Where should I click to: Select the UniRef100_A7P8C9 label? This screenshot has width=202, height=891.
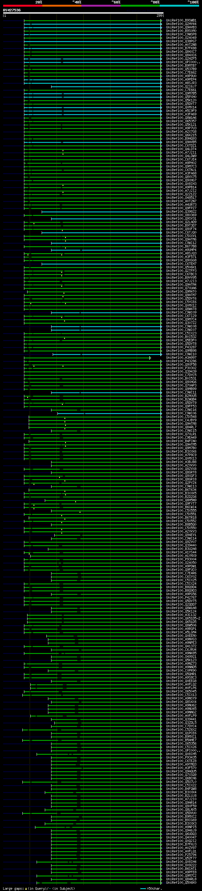181,455
